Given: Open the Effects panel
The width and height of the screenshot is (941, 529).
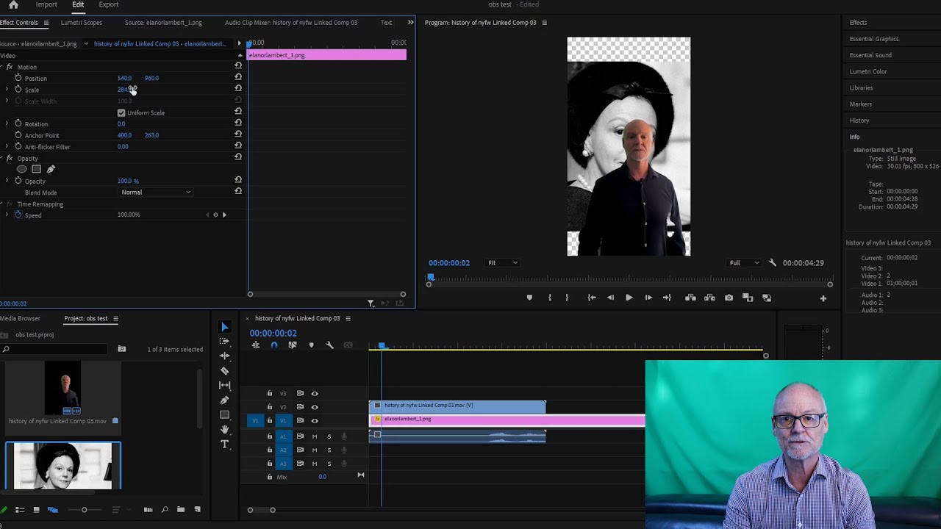Looking at the screenshot, I should pos(859,23).
